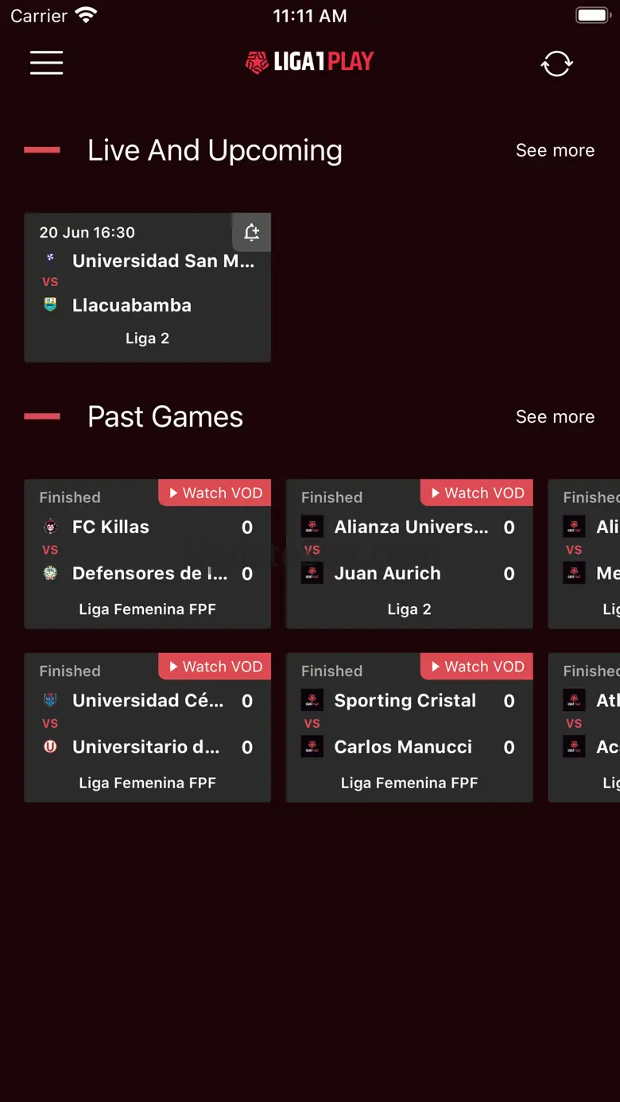This screenshot has height=1102, width=620.
Task: Tap the Defensores team crest
Action: point(50,573)
